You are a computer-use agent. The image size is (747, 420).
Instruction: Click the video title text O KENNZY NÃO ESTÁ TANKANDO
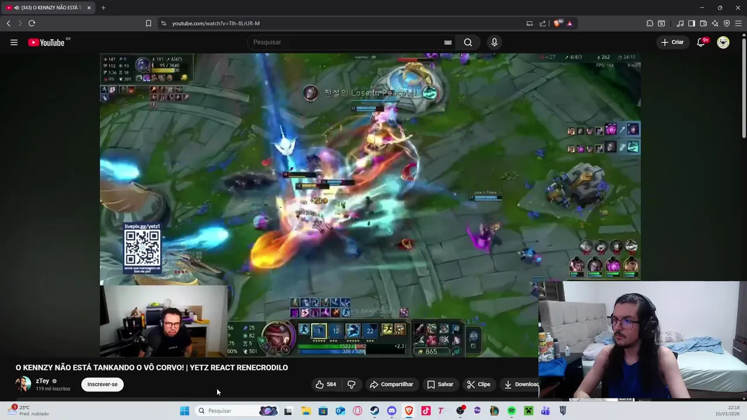click(x=152, y=367)
